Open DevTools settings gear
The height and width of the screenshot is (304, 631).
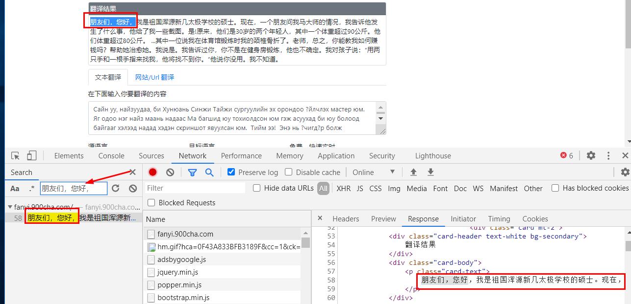(x=591, y=155)
